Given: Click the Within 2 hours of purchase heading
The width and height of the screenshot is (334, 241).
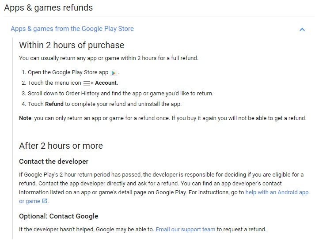Looking at the screenshot, I should (72, 45).
